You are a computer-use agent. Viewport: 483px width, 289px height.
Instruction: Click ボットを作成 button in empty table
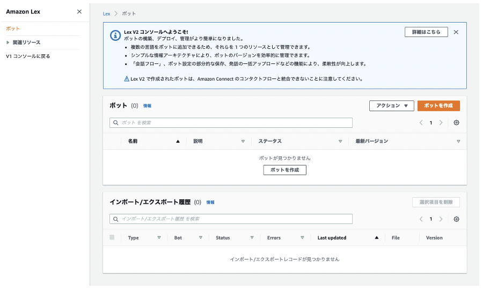(284, 170)
